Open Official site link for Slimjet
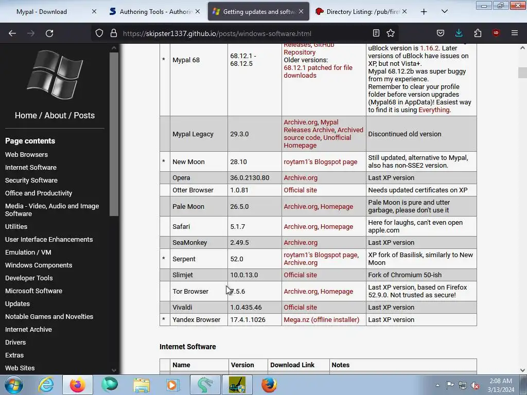The height and width of the screenshot is (395, 527). click(x=300, y=275)
